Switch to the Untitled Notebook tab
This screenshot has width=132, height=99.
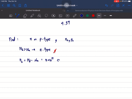pos(33,10)
